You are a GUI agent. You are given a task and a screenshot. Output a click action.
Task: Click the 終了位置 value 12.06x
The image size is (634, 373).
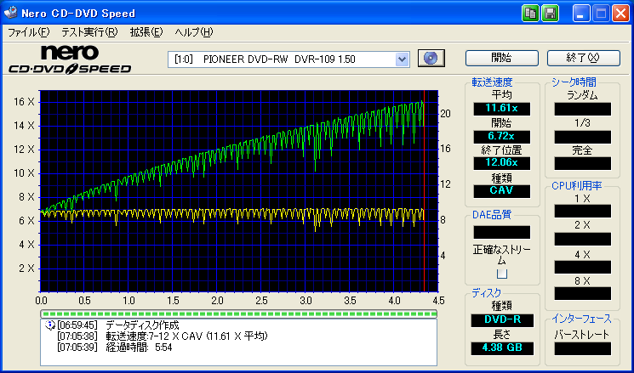502,163
